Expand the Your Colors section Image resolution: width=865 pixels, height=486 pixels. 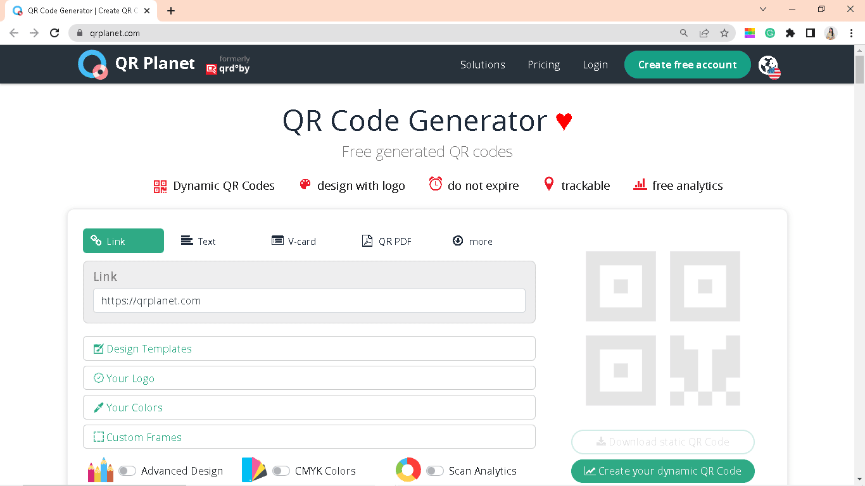pos(309,408)
